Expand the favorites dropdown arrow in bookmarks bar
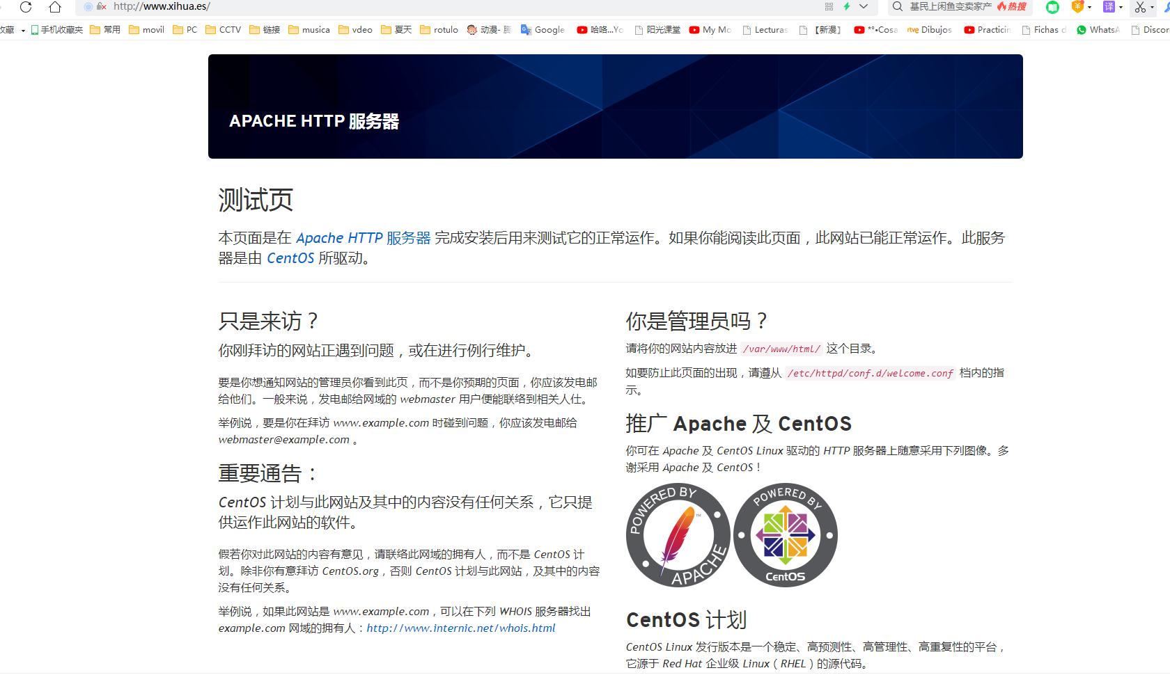Screen dimensions: 1170x675 [23, 30]
